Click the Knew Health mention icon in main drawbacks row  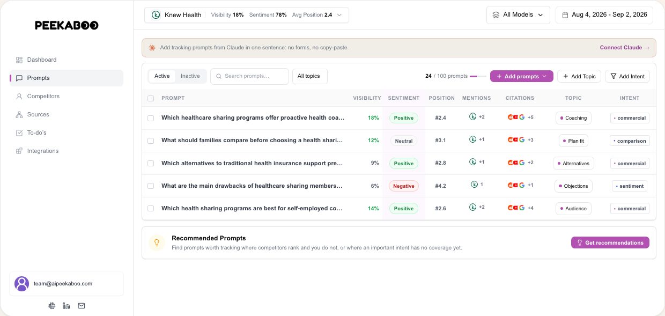coord(474,184)
